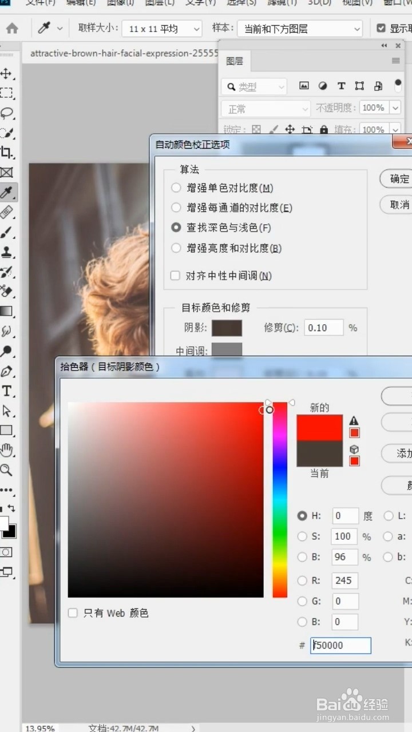Expand the 填充 100% dropdown arrow

[x=395, y=130]
